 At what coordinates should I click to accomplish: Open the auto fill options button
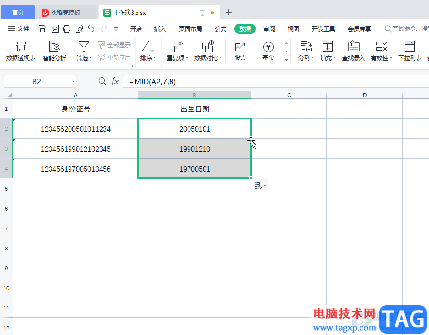point(260,186)
